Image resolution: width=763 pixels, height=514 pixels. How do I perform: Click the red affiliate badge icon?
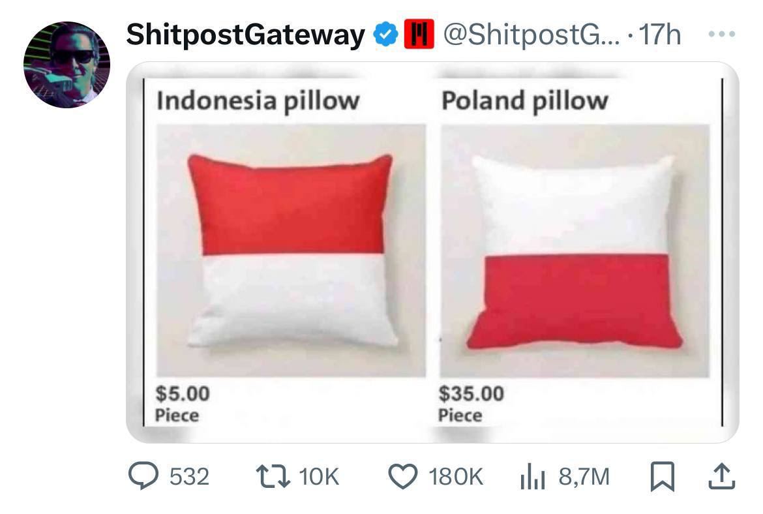point(419,35)
